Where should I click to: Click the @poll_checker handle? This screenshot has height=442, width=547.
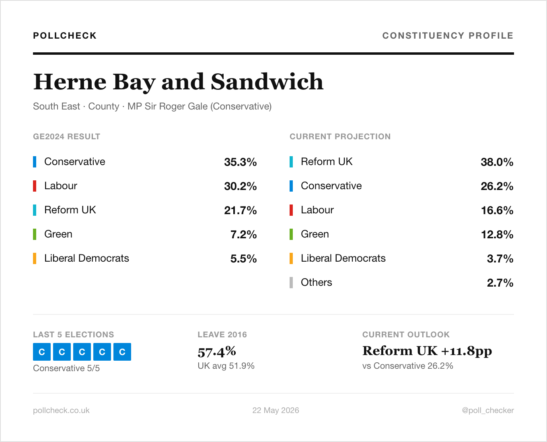tap(488, 410)
